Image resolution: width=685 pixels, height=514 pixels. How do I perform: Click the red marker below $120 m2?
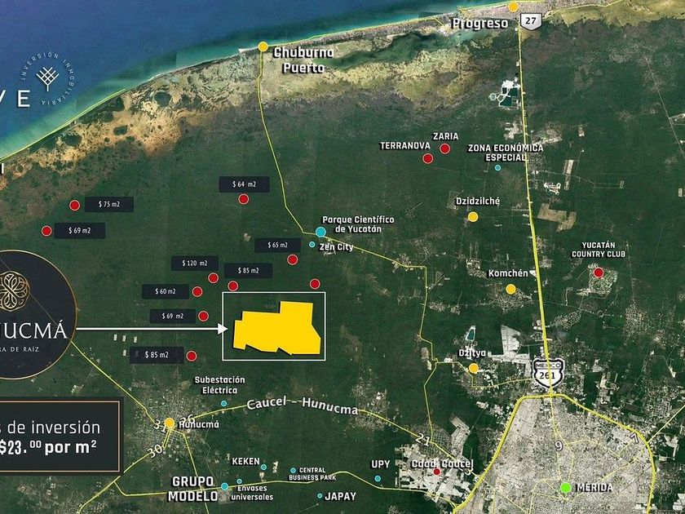pyautogui.click(x=213, y=278)
